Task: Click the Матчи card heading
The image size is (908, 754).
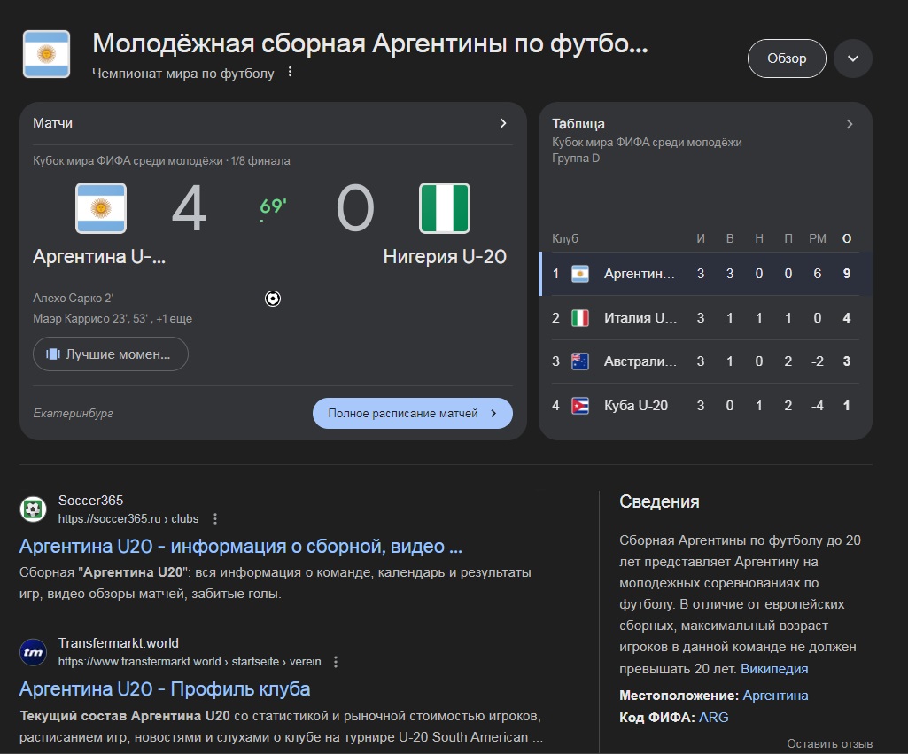Action: click(52, 123)
